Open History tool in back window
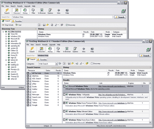 coord(25,11)
